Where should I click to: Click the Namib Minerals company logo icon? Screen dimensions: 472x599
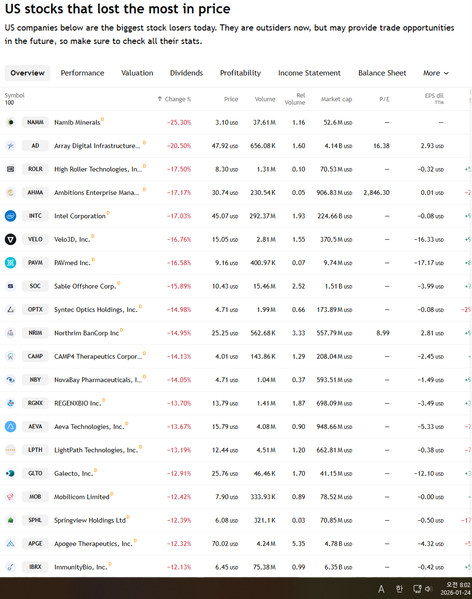[x=10, y=122]
